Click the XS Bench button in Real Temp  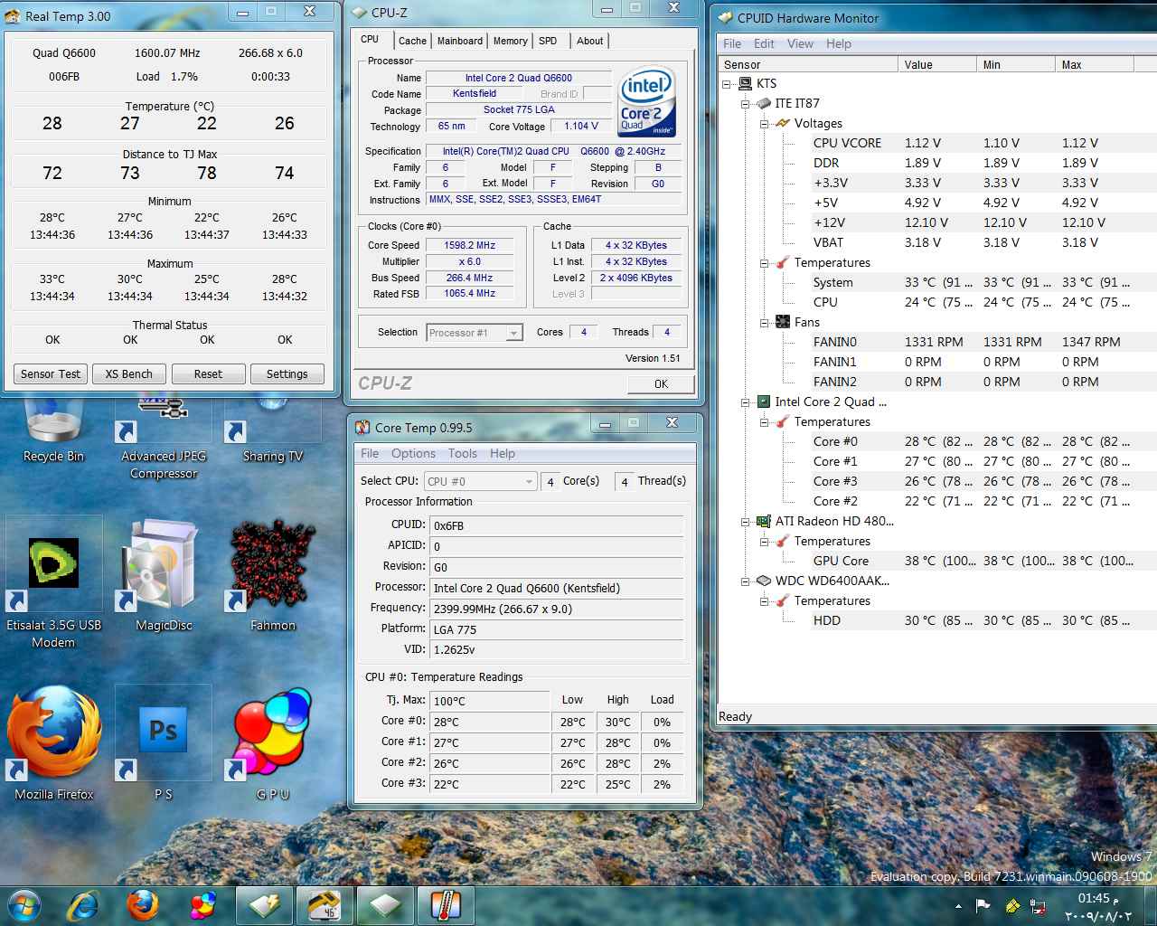128,373
